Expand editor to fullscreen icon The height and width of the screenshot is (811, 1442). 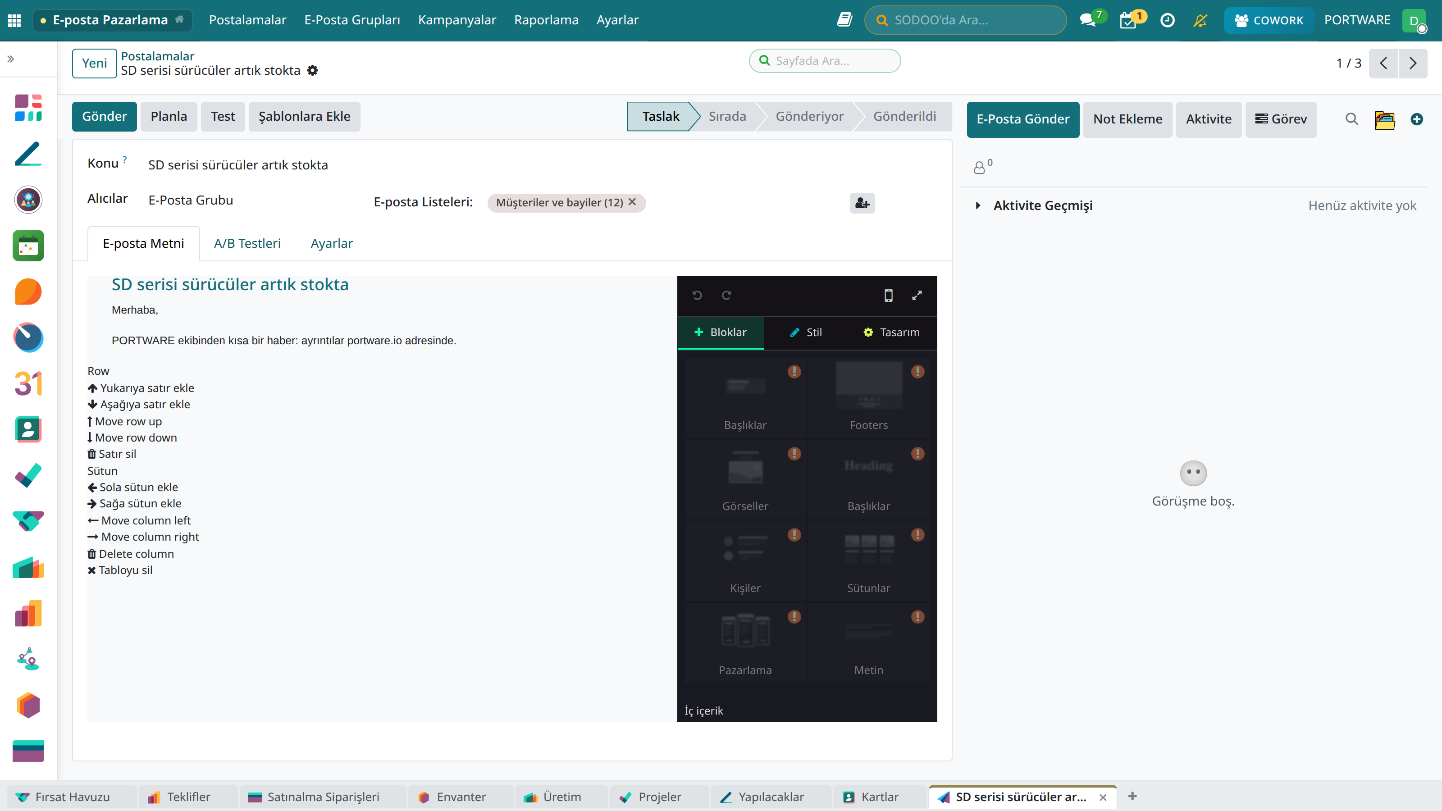point(917,296)
